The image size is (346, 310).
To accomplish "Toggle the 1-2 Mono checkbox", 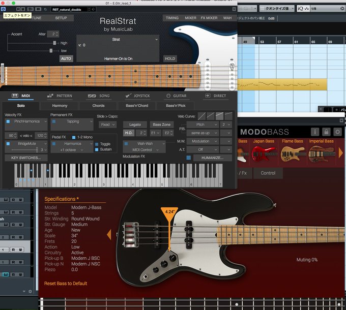I will pyautogui.click(x=74, y=137).
